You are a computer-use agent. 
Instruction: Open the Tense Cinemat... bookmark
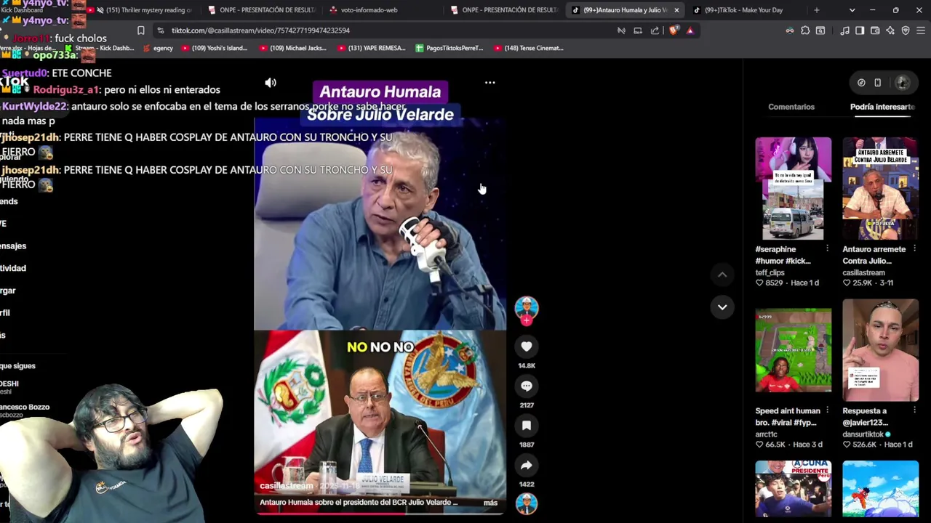click(529, 48)
